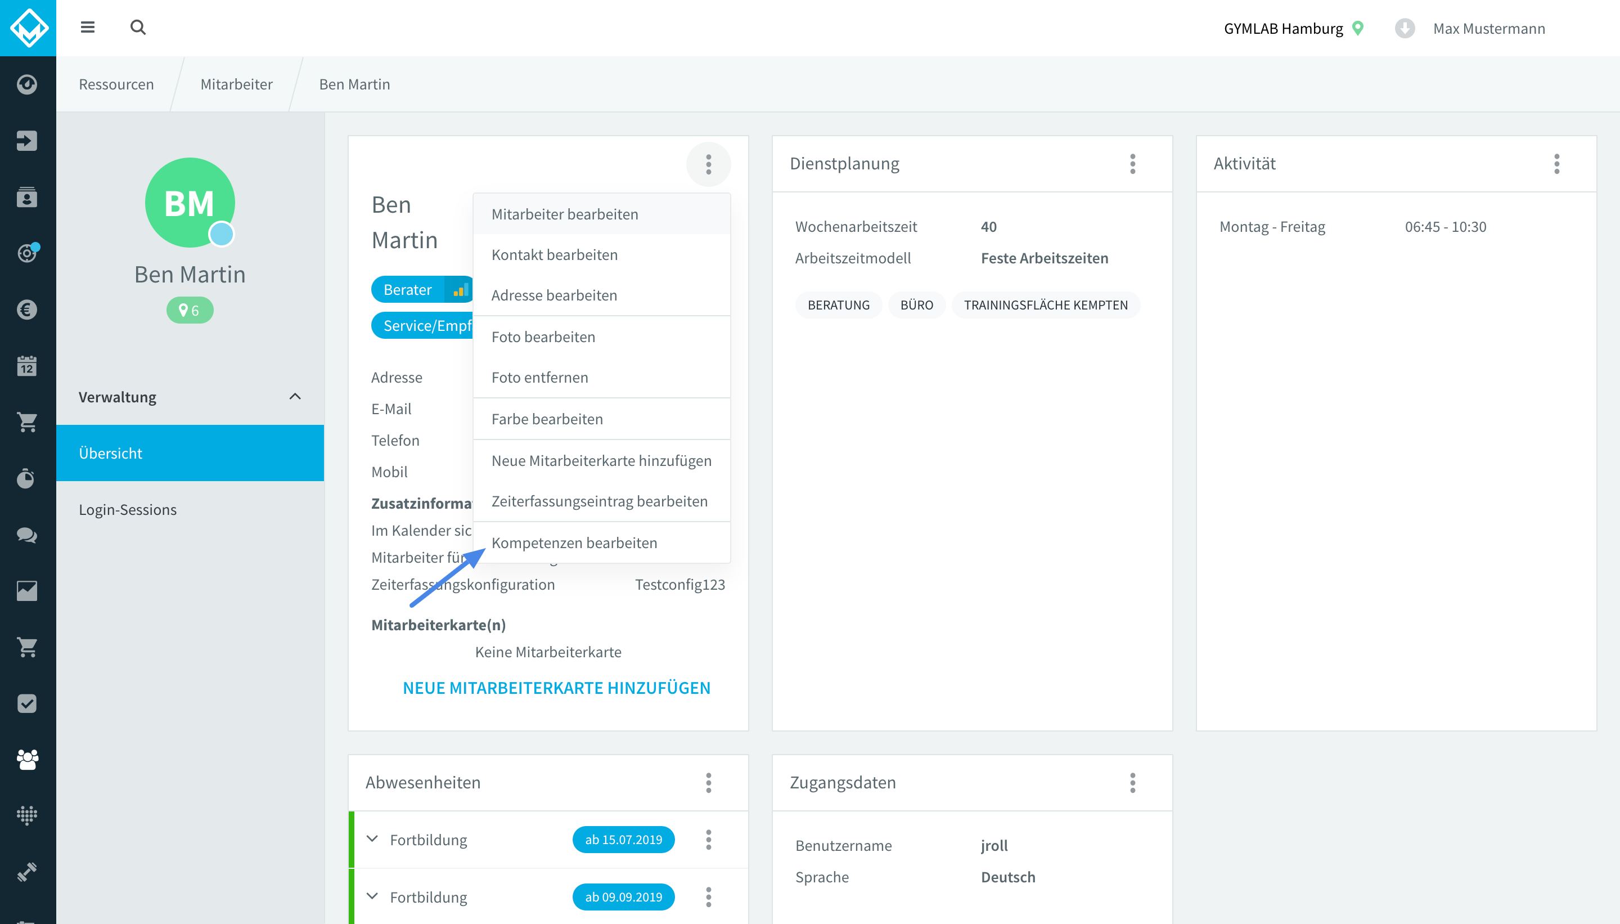Screen dimensions: 1620x924
Task: Collapse the Verwaltung section
Action: pyautogui.click(x=295, y=397)
